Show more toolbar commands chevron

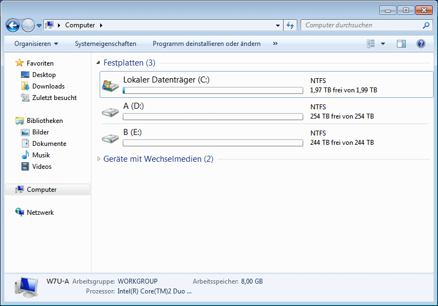pyautogui.click(x=275, y=44)
